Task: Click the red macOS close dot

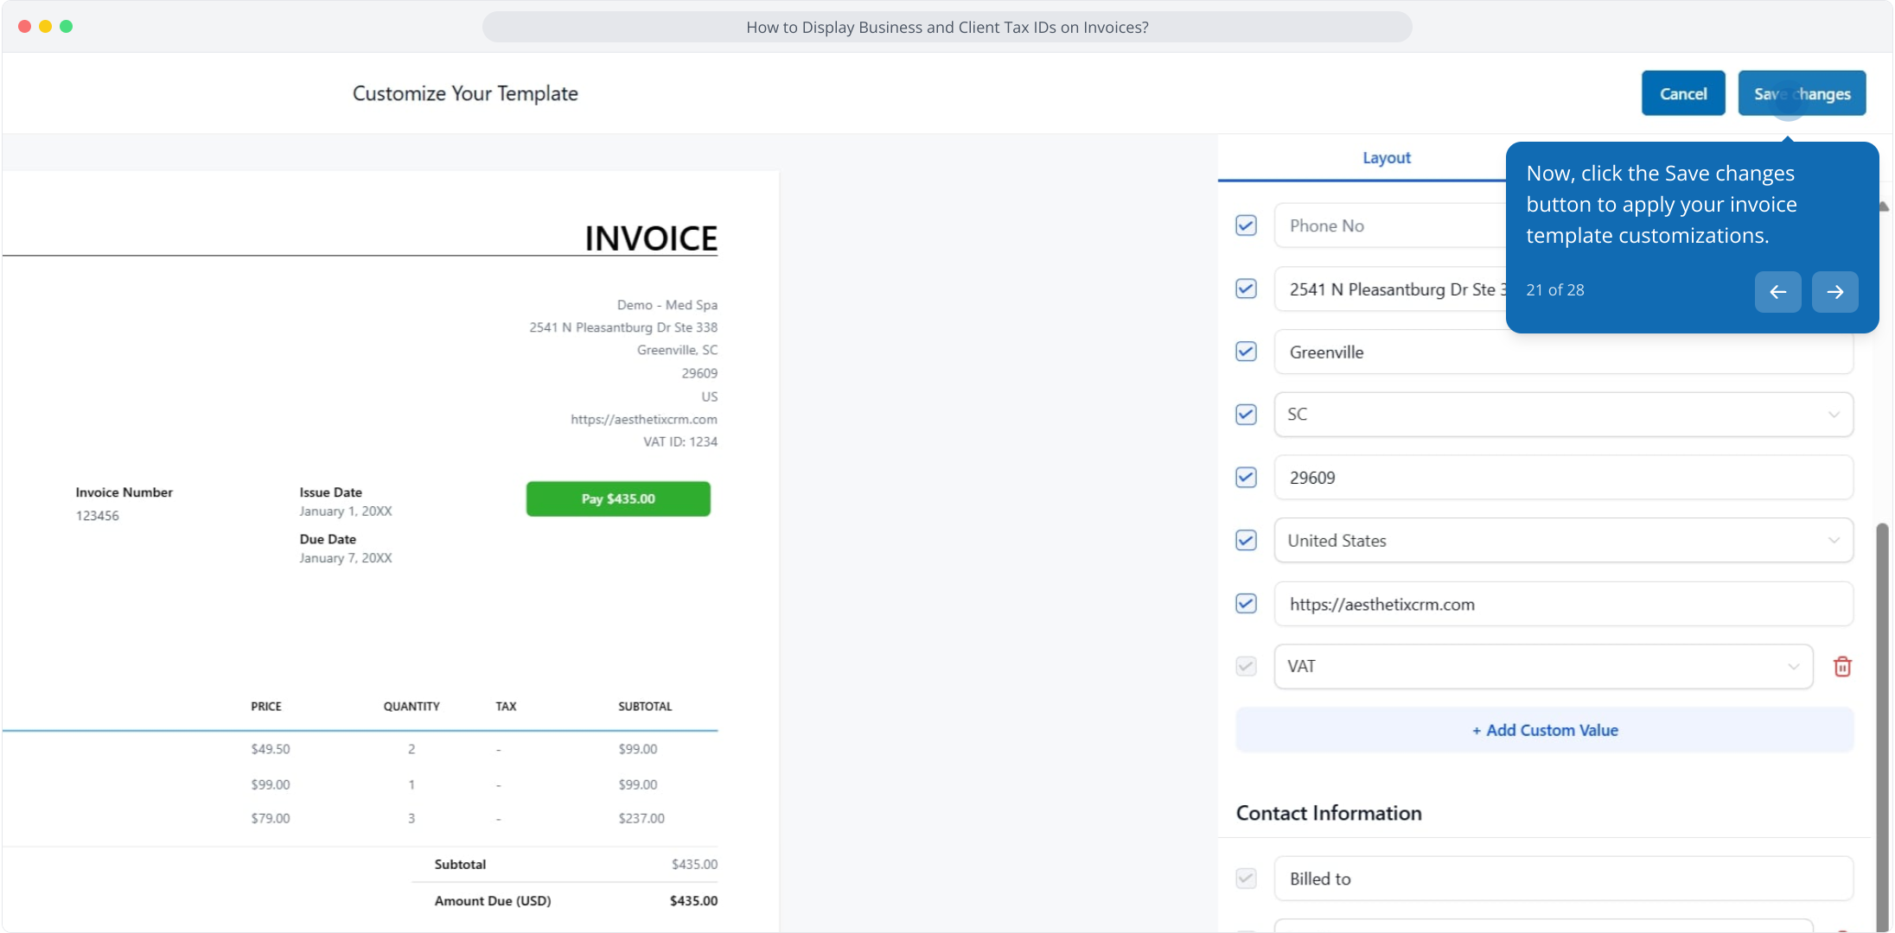Action: (x=24, y=27)
